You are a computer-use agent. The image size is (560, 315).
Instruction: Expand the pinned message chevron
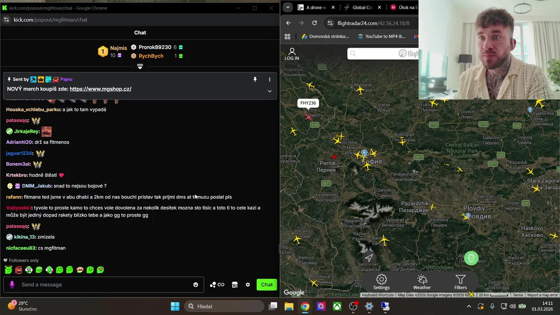[x=269, y=91]
